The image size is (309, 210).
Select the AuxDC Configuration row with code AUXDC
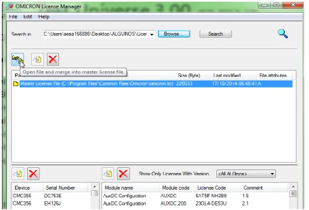click(195, 196)
